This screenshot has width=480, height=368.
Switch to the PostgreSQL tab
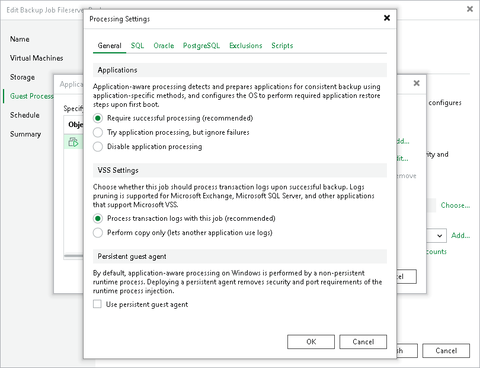(x=201, y=46)
